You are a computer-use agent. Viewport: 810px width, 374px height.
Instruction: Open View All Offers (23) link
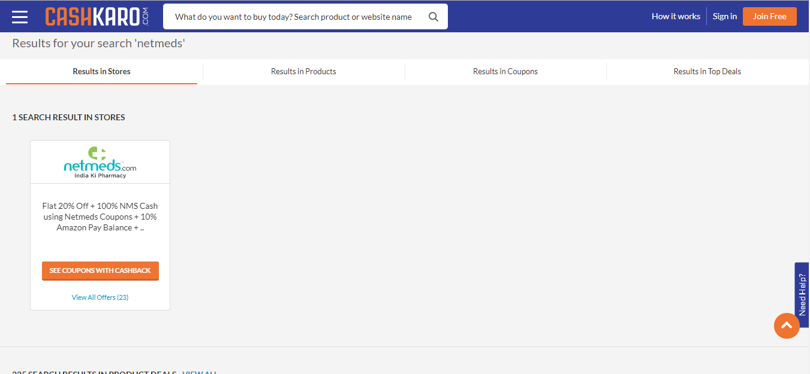point(100,297)
